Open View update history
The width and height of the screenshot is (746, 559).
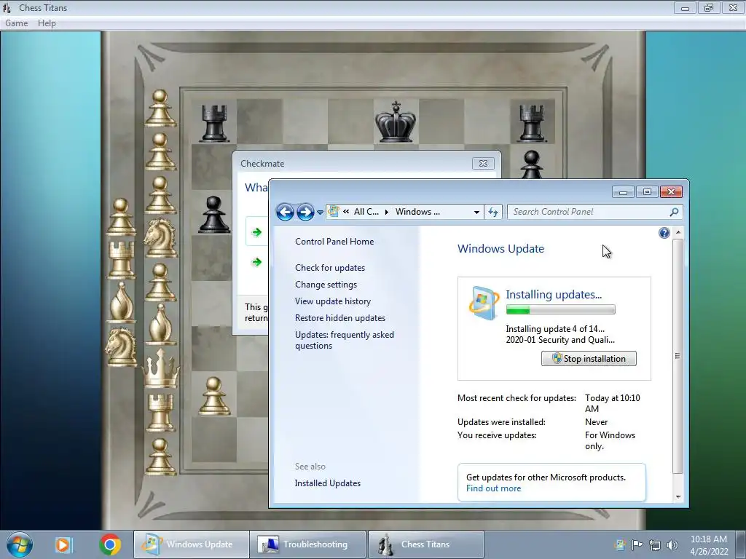pyautogui.click(x=332, y=301)
